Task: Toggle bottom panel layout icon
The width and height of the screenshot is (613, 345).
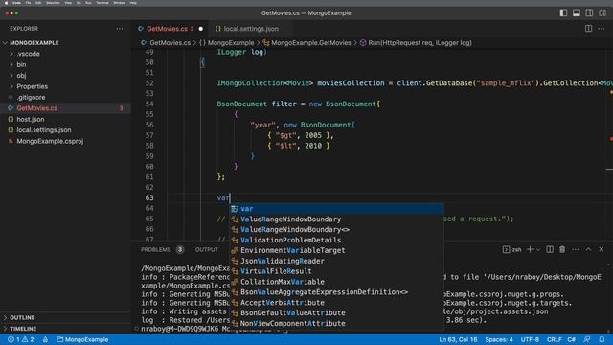Action: coord(577,12)
